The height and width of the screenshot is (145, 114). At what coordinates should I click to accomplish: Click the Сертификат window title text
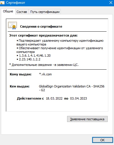point(16,3)
